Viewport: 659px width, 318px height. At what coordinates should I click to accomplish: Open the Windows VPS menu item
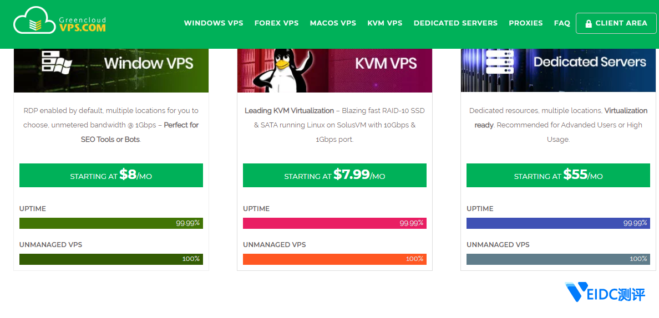214,23
